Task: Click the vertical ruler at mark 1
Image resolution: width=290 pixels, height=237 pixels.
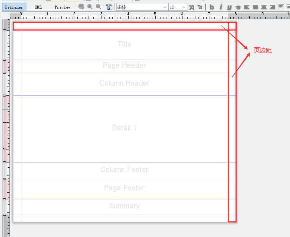Action: 5,123
